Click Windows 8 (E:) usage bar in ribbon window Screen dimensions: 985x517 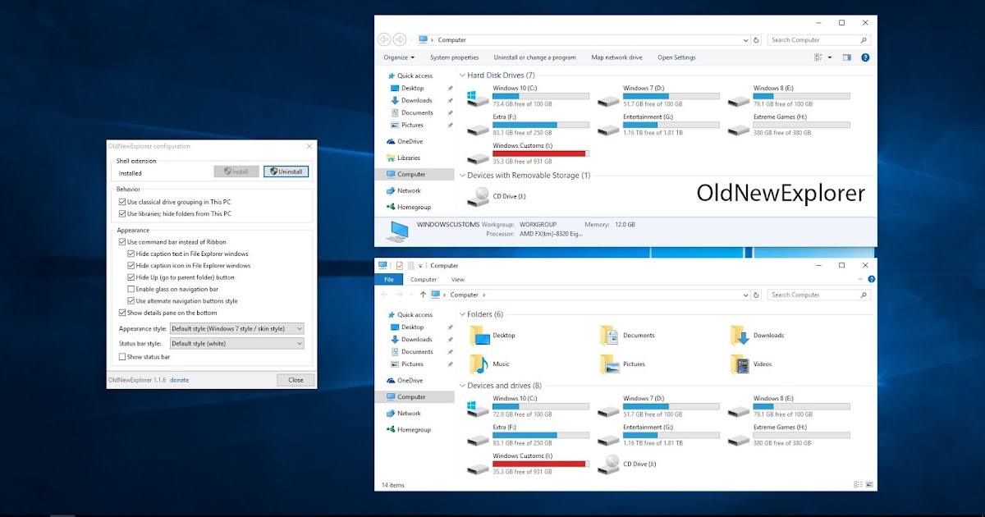802,406
